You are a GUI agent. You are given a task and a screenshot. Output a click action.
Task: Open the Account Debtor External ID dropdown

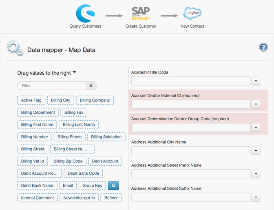click(256, 104)
